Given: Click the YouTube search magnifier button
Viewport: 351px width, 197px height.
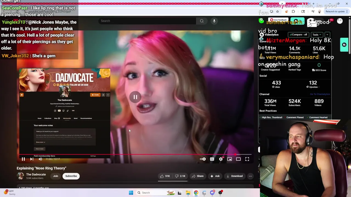Looking at the screenshot, I should (x=202, y=21).
